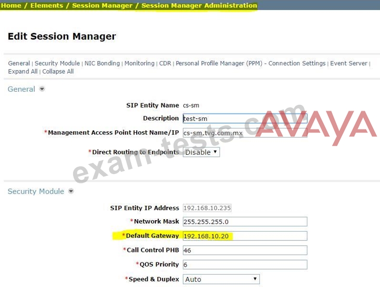
Task: Click the QOS Priority input field
Action: [245, 264]
